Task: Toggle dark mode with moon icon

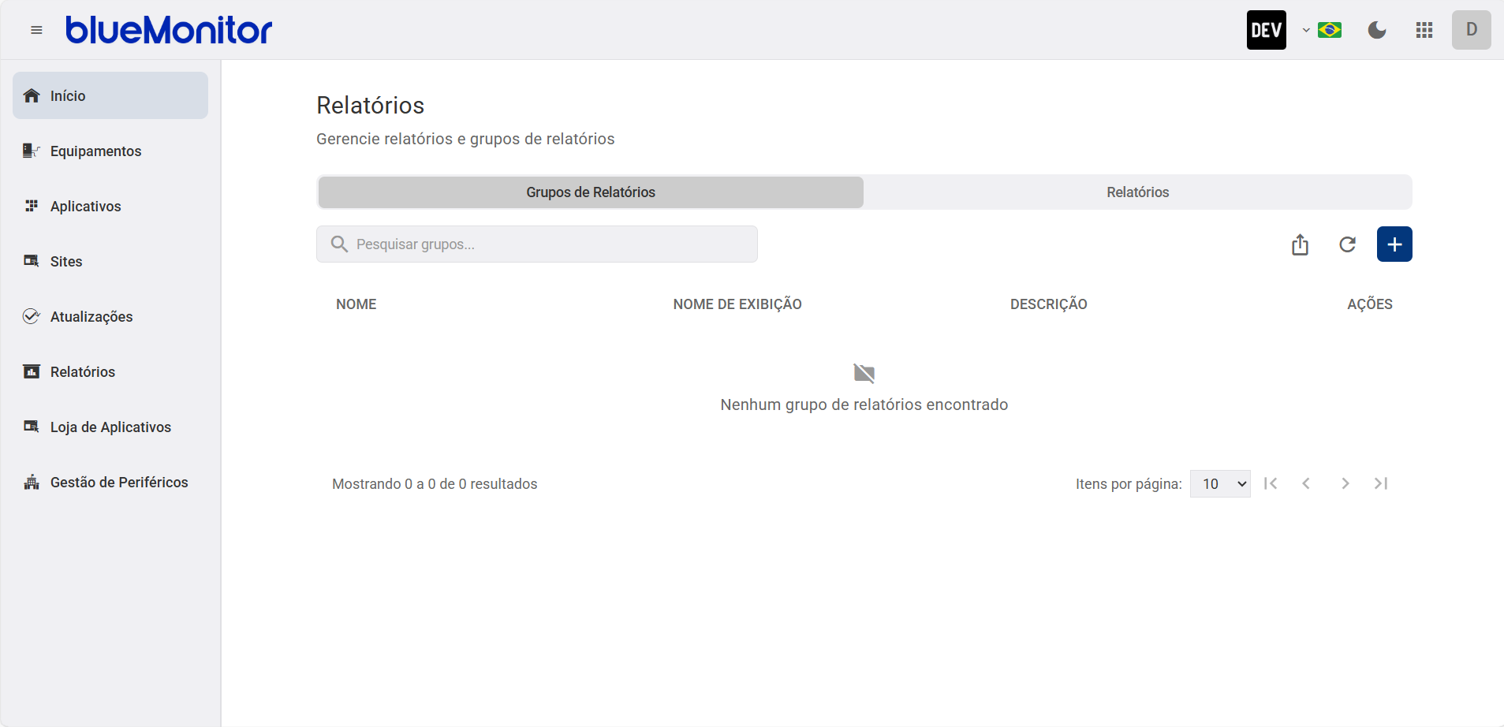Action: (x=1377, y=30)
